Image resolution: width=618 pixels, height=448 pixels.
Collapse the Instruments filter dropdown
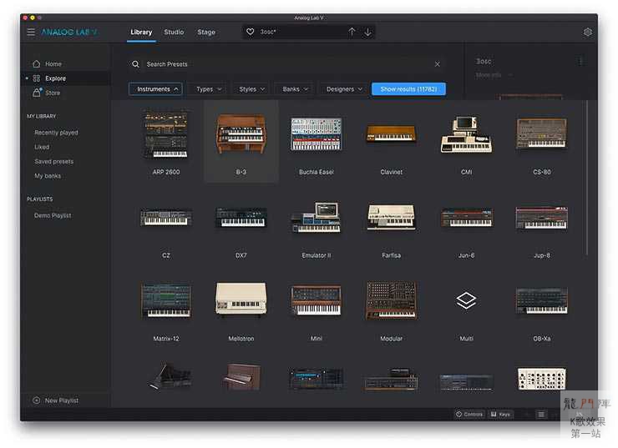click(155, 89)
